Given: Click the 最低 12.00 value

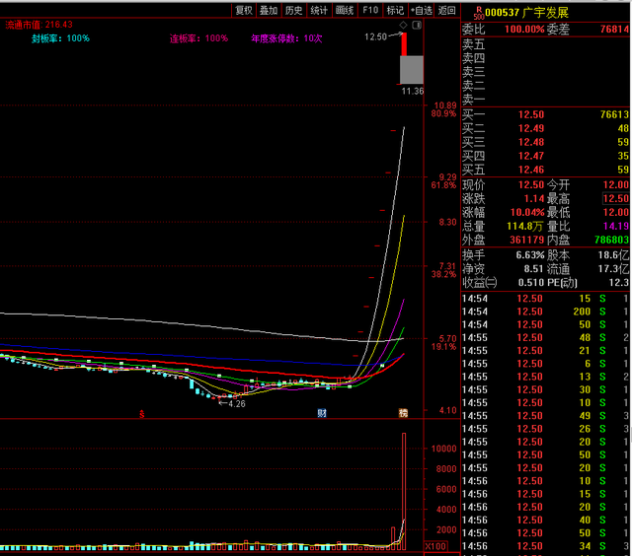Looking at the screenshot, I should point(616,212).
